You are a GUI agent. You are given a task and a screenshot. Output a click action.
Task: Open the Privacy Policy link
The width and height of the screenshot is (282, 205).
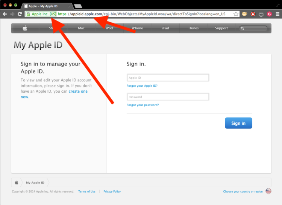coord(112,191)
